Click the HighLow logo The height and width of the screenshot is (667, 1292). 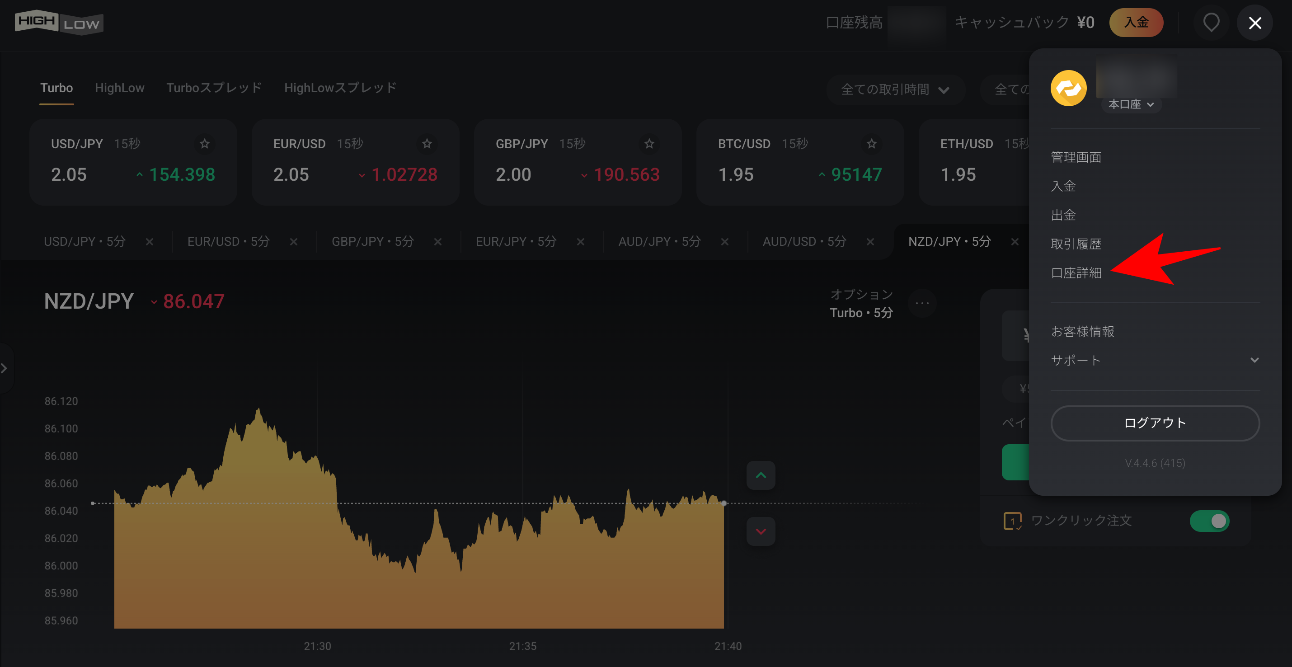59,23
